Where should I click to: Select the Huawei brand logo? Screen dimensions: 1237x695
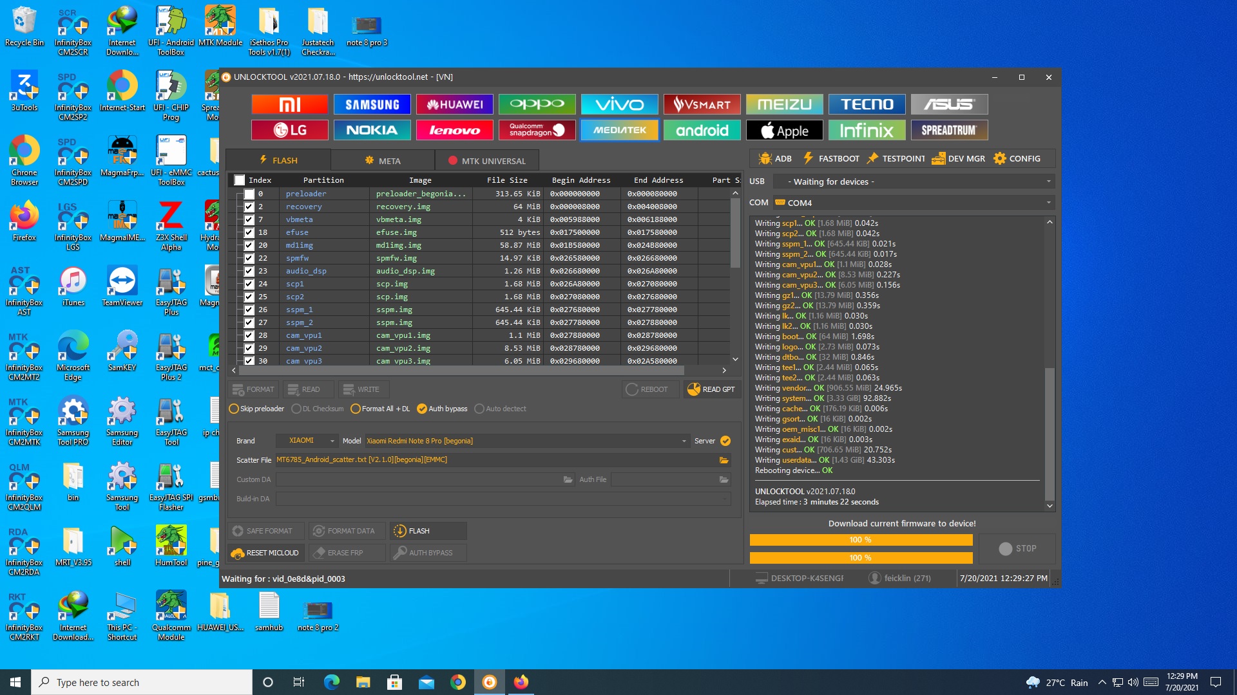(454, 104)
